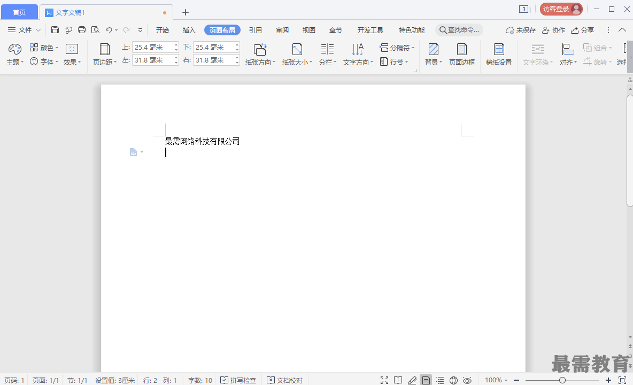The height and width of the screenshot is (385, 633).
Task: Open the 效果 effects dropdown
Action: [72, 55]
